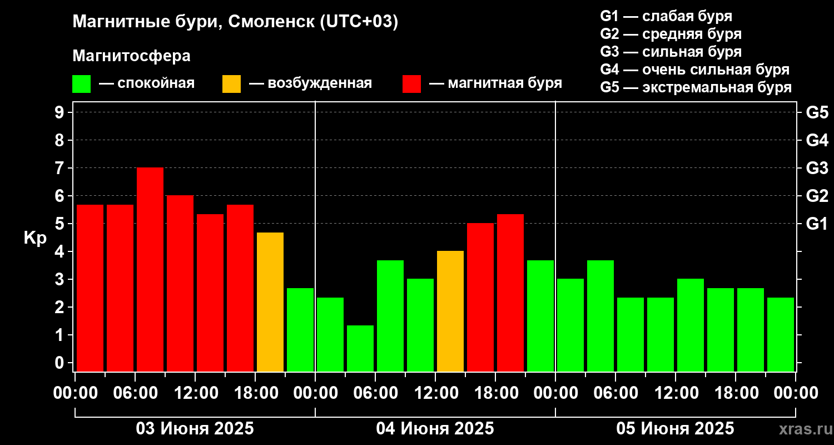Click the 06:00 time label above 03 Июня

(135, 393)
